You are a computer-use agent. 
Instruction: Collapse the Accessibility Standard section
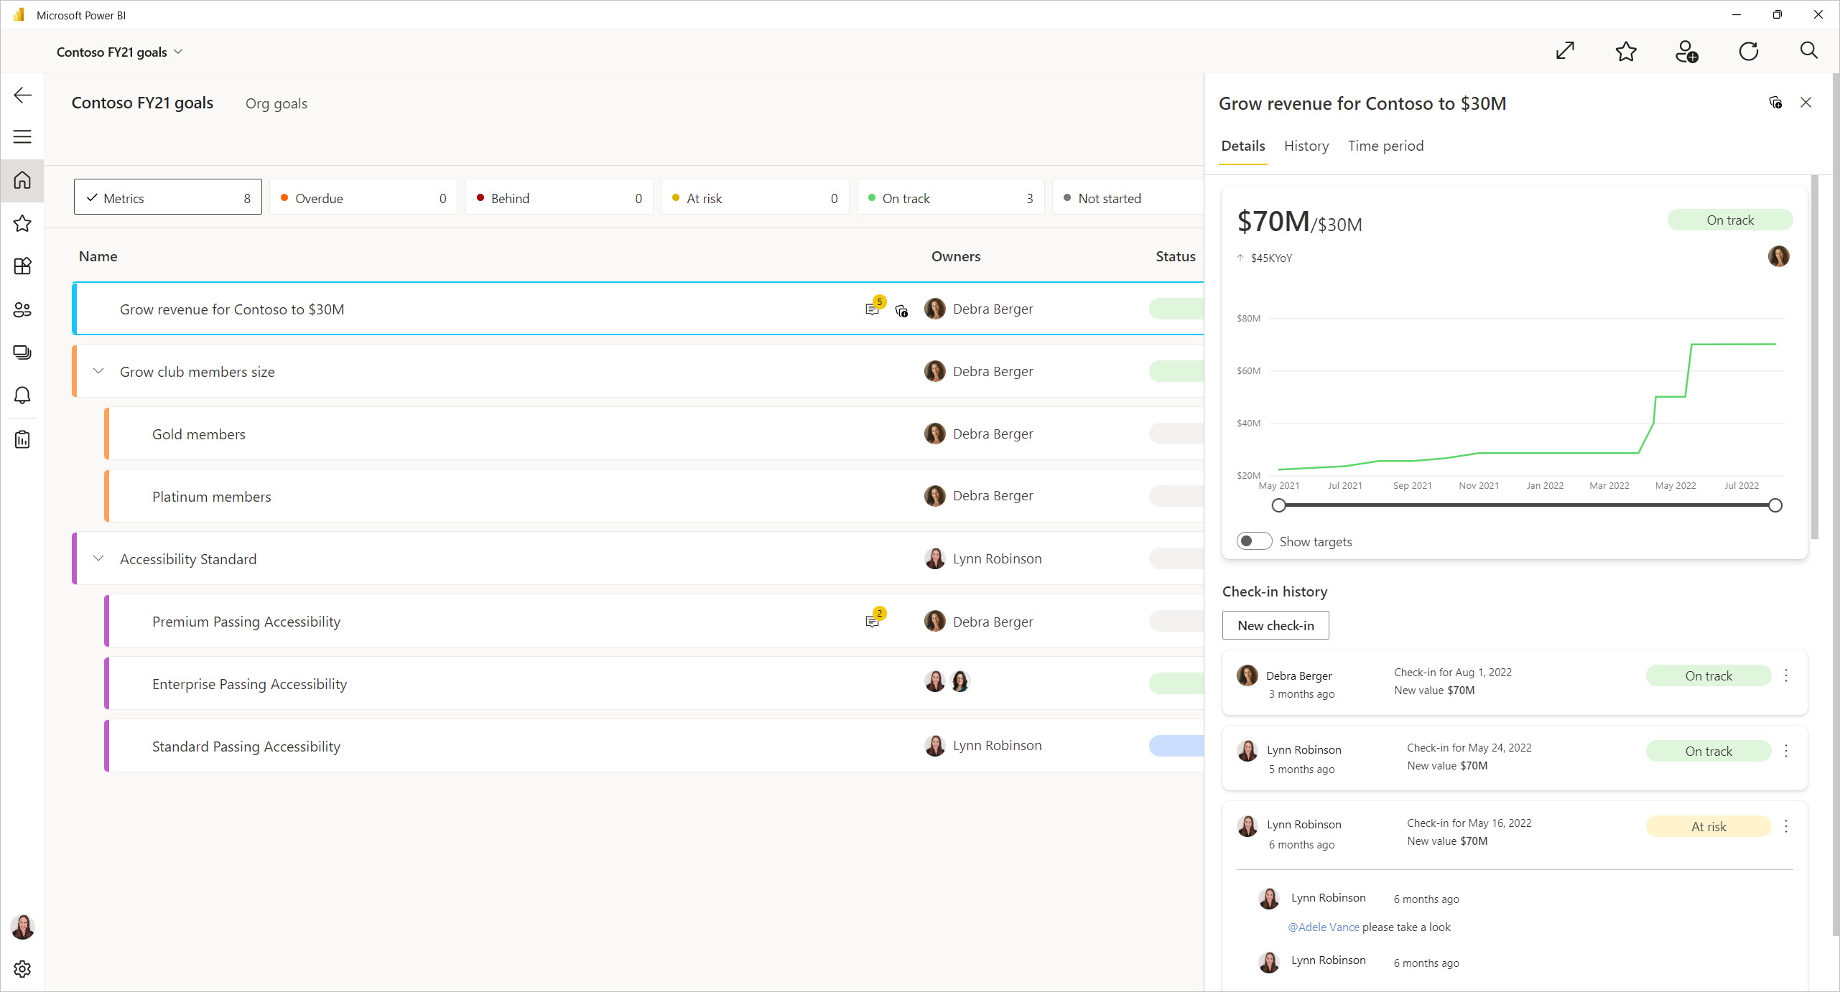(98, 558)
